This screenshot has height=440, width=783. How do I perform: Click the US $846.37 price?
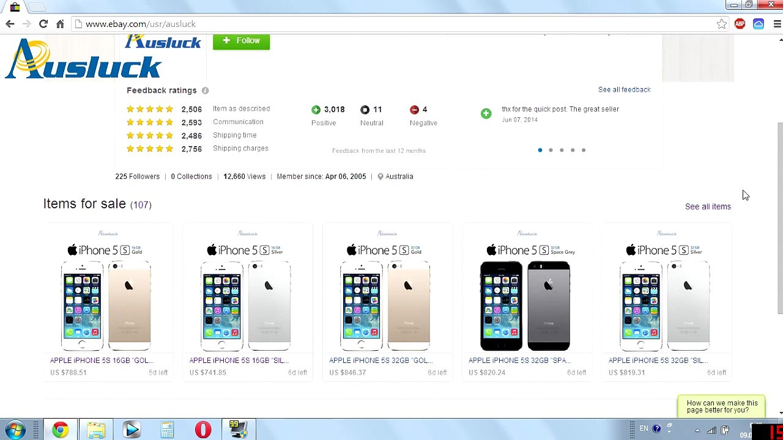(x=347, y=373)
